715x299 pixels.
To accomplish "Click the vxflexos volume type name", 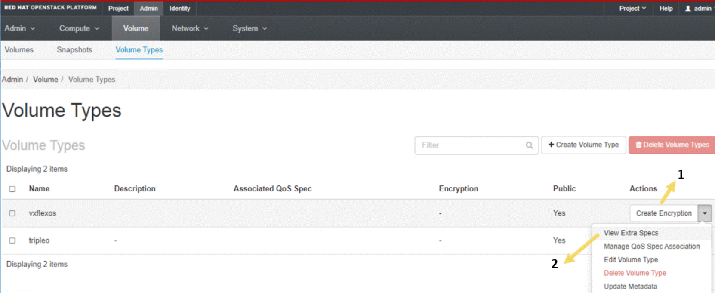I will click(x=42, y=213).
